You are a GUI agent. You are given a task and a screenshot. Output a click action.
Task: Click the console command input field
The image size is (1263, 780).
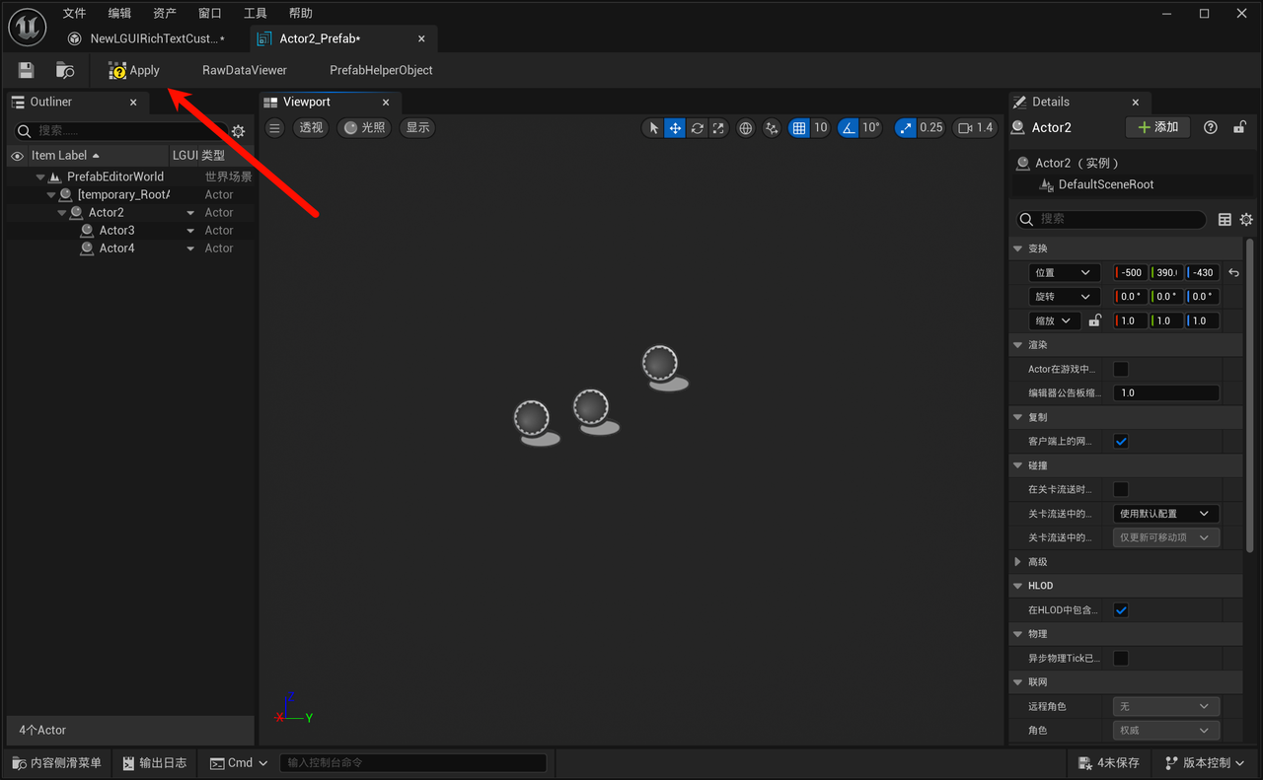coord(412,762)
